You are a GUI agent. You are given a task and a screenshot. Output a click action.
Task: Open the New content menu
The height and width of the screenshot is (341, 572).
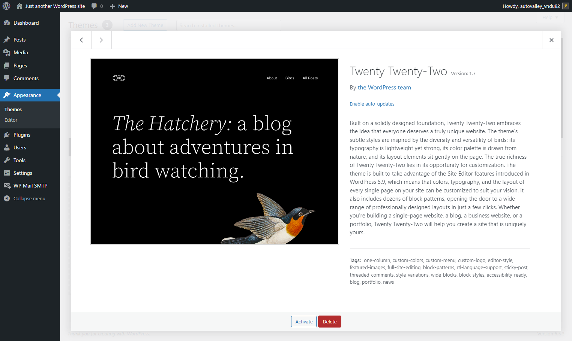point(119,6)
